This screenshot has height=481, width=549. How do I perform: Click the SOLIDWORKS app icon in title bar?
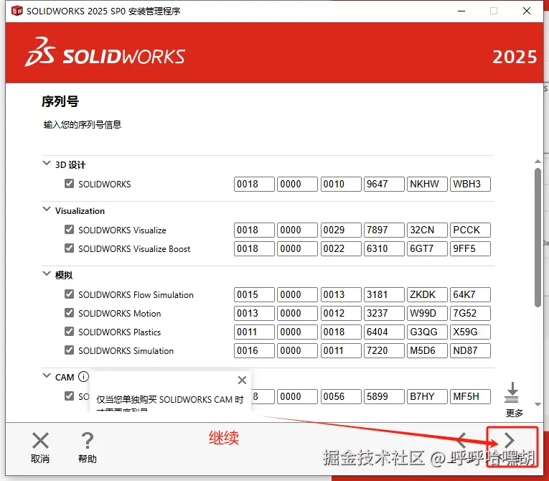click(x=17, y=11)
